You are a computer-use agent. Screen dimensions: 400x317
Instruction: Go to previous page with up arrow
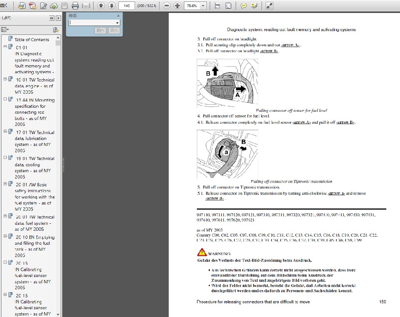(x=101, y=6)
